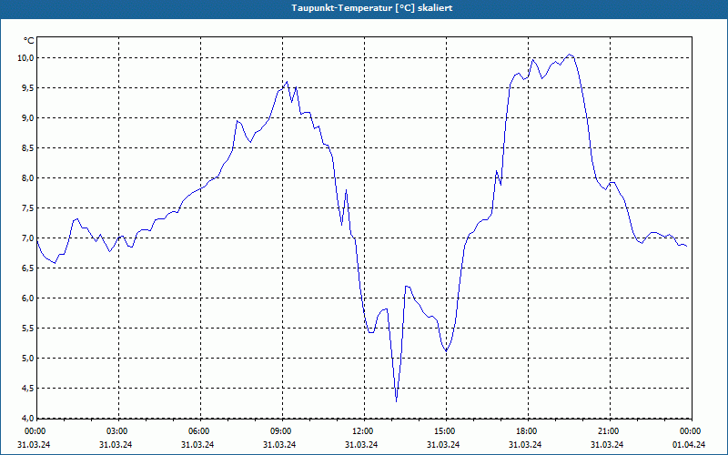Click the 9,0 y-axis value
728x455 pixels.
click(x=27, y=118)
